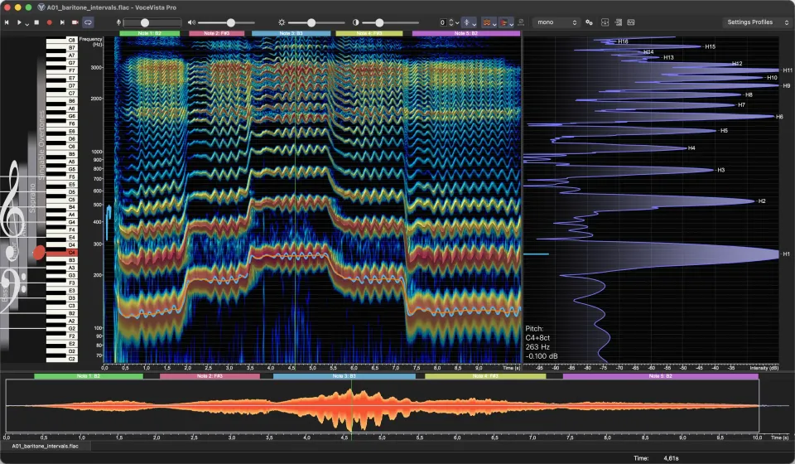The width and height of the screenshot is (795, 464).
Task: Select Note 3: B3 marker above waveform
Action: coord(344,376)
